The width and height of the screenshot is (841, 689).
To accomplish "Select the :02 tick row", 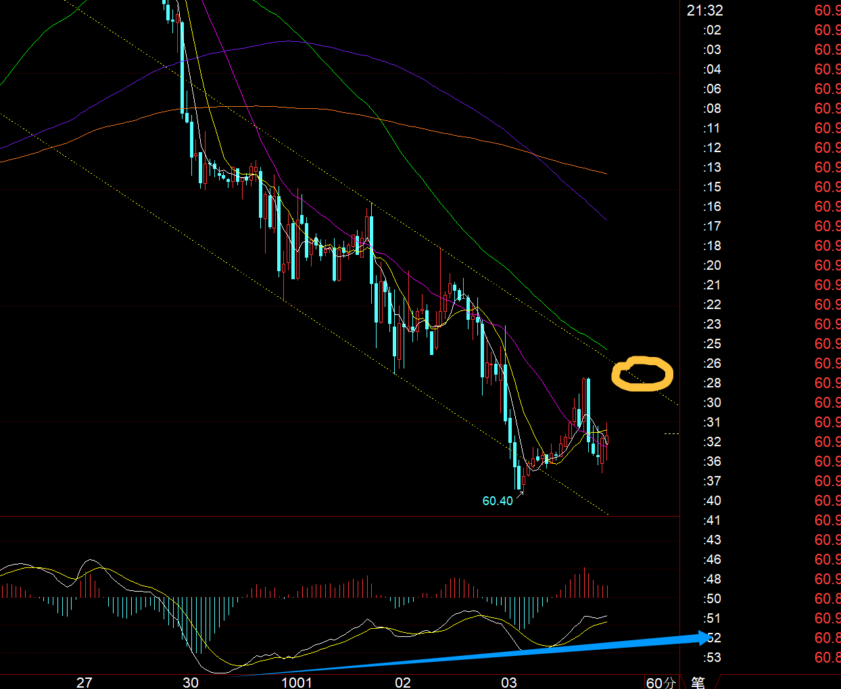I will pos(761,30).
